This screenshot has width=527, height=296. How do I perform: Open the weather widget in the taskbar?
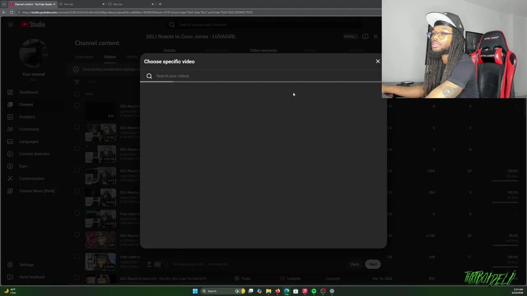pyautogui.click(x=10, y=291)
